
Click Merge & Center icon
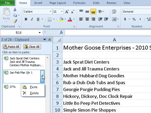point(114,19)
